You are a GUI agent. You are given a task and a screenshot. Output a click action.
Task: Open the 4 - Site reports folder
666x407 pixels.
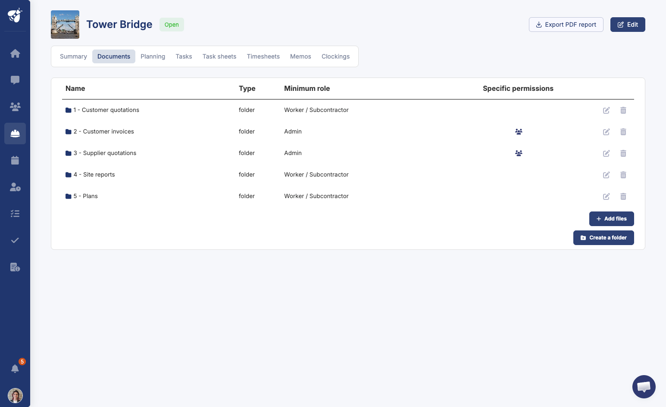(90, 174)
